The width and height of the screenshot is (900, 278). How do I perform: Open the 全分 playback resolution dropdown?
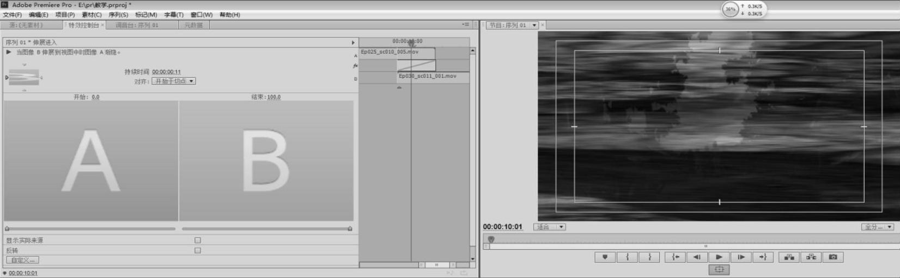pyautogui.click(x=877, y=227)
